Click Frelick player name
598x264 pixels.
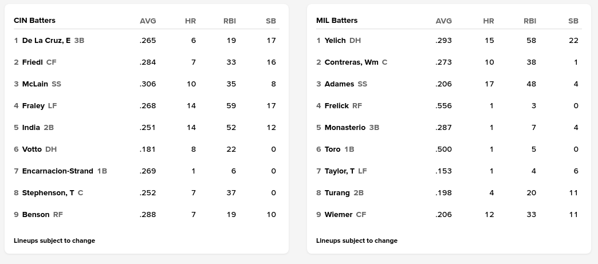(336, 106)
